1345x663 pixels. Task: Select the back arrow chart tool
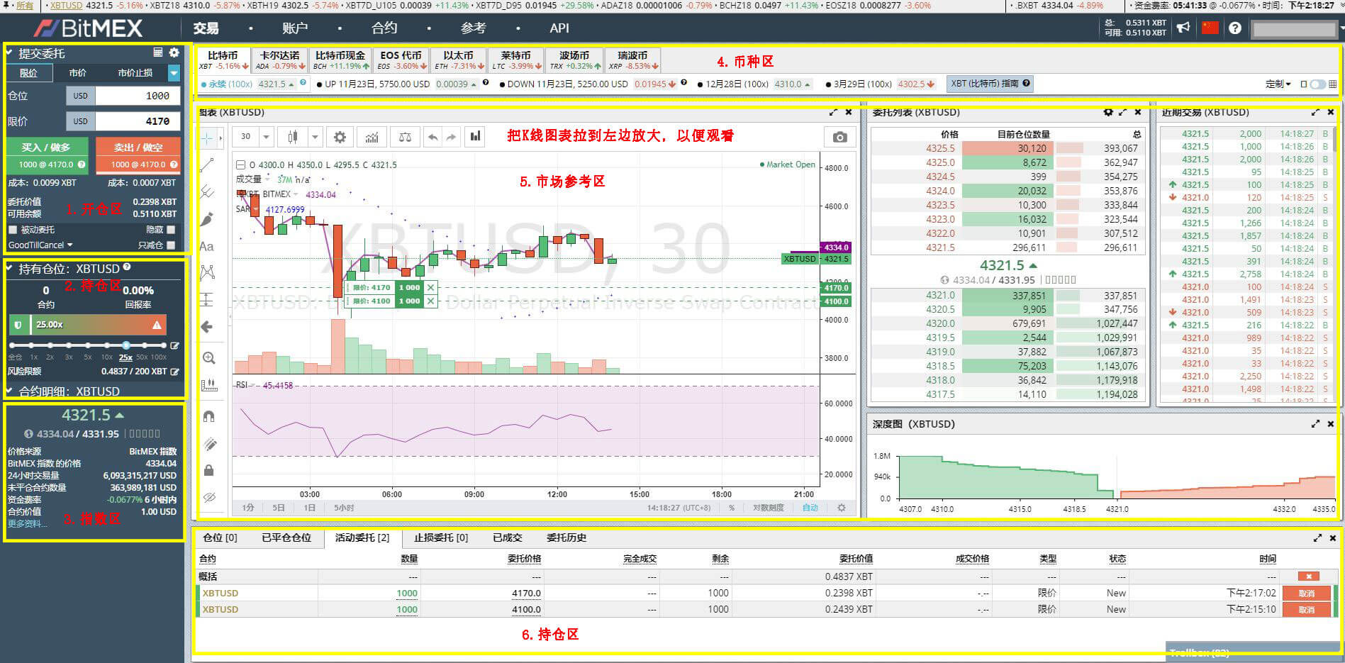click(x=207, y=327)
